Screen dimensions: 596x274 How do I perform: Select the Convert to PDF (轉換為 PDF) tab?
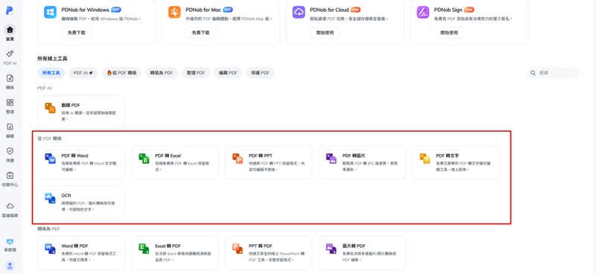162,73
